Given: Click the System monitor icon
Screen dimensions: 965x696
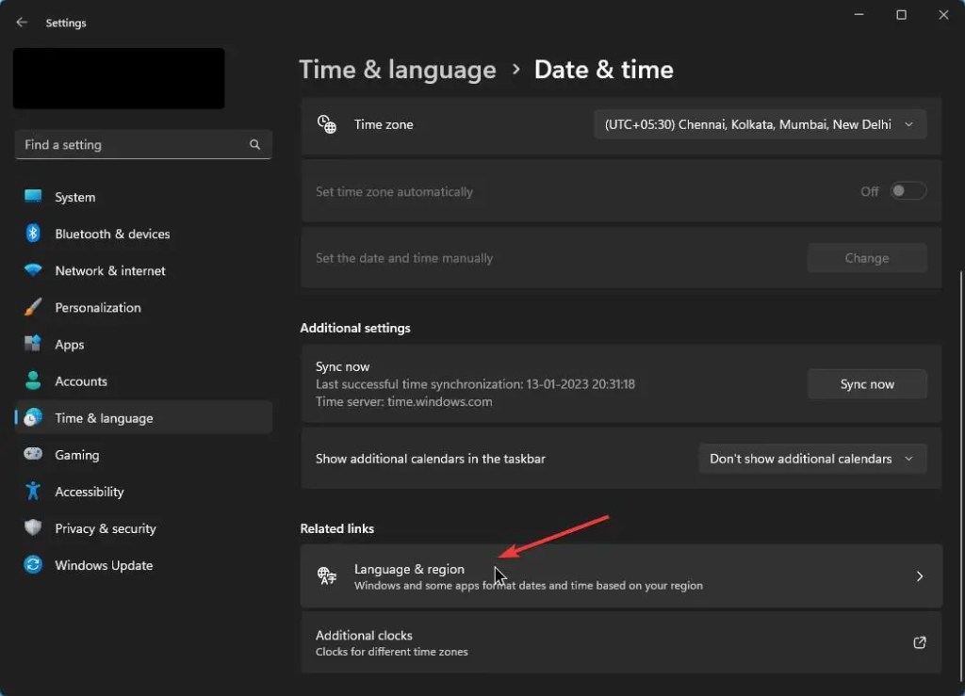Looking at the screenshot, I should tap(33, 196).
